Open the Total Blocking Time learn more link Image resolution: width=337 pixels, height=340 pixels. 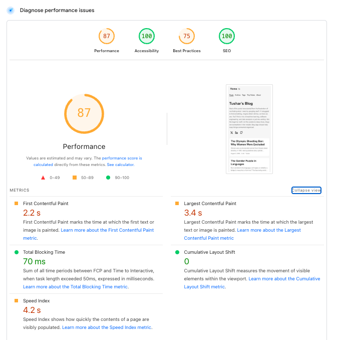76,287
